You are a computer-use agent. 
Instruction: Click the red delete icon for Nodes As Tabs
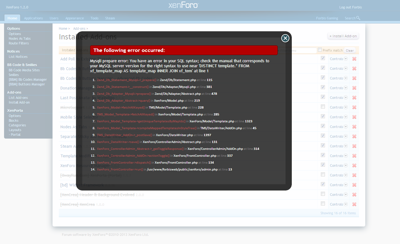pos(354,127)
